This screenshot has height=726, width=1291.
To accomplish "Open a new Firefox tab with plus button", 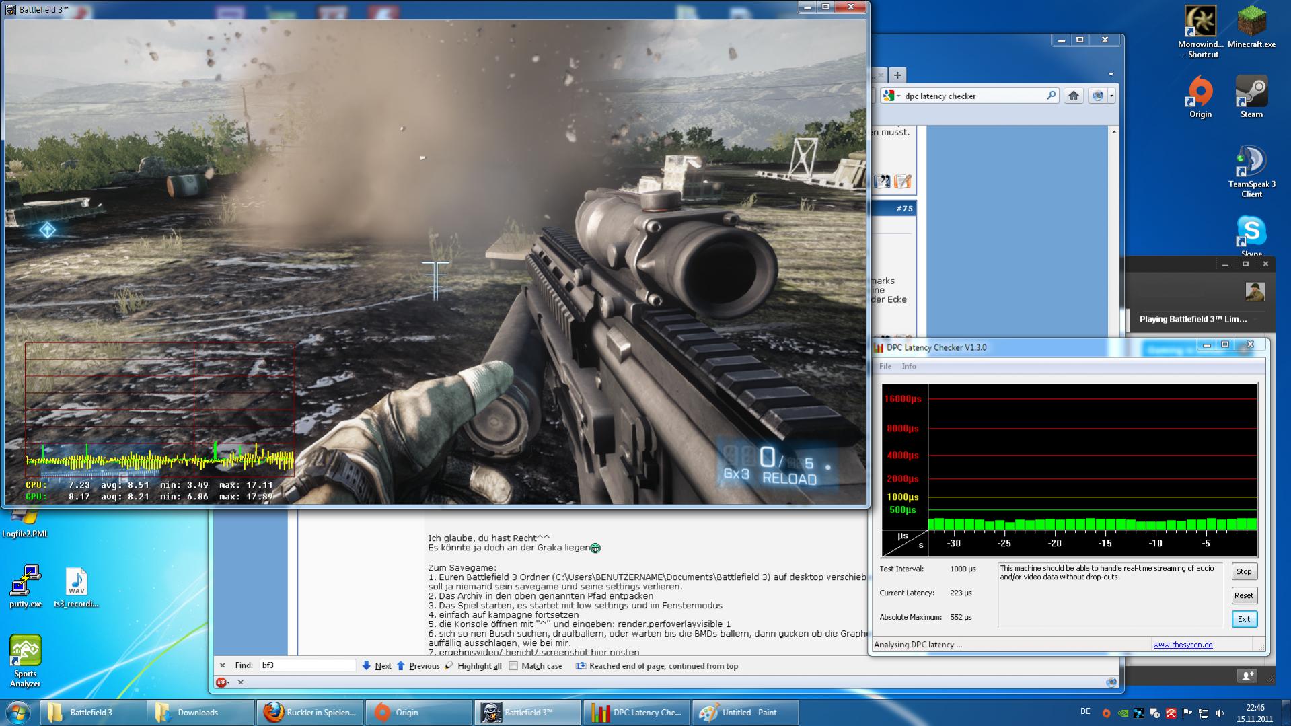I will point(897,75).
